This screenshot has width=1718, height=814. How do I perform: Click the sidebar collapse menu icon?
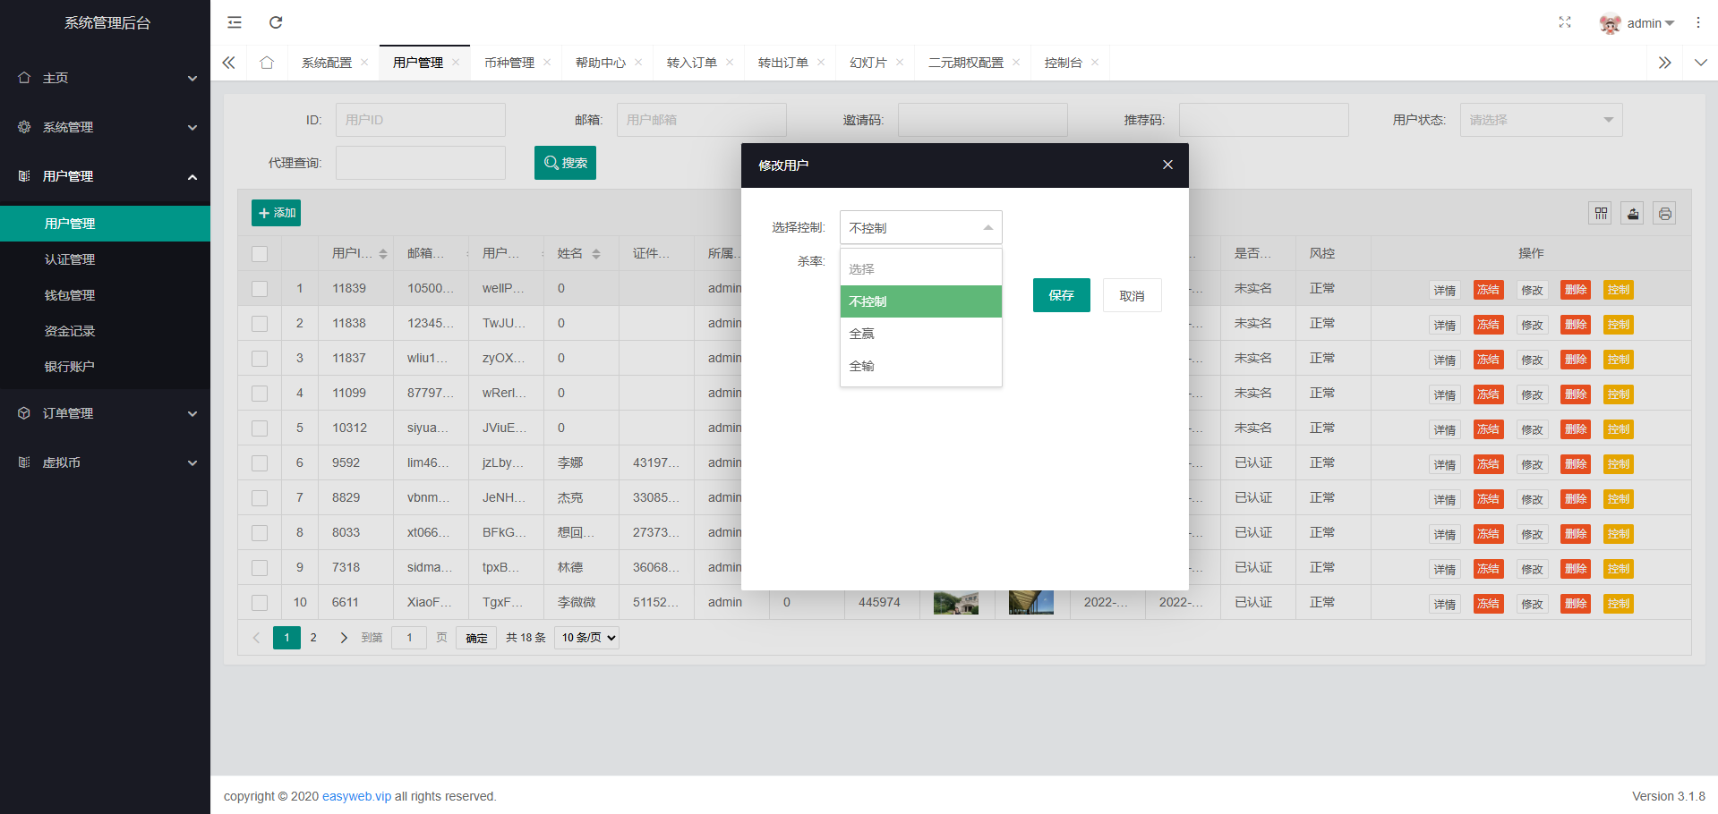click(235, 22)
